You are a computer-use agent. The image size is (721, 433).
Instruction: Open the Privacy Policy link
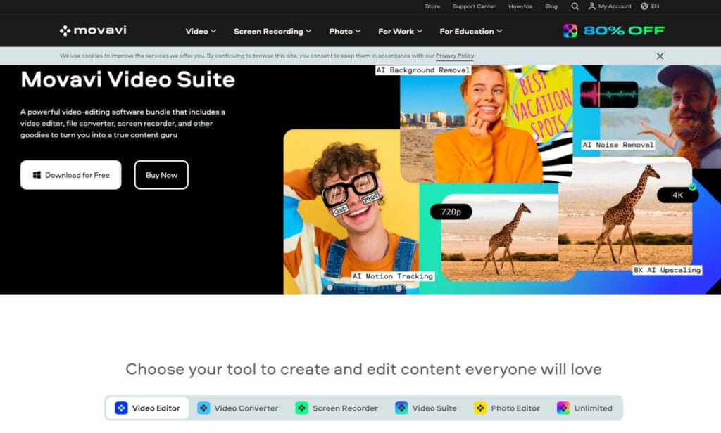455,56
